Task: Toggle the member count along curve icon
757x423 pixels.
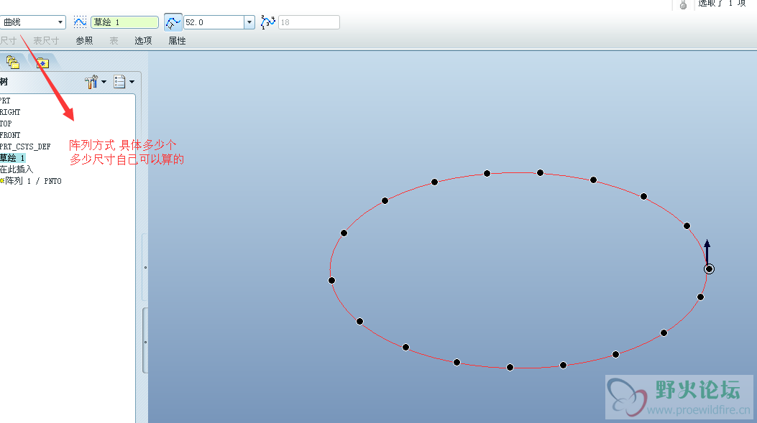Action: click(268, 22)
